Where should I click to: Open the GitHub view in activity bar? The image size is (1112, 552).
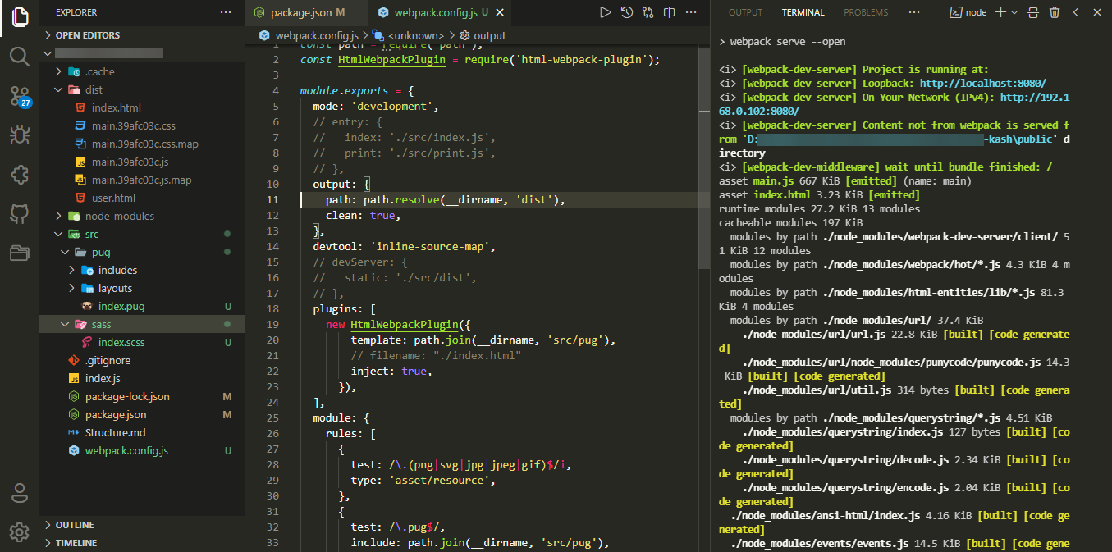pyautogui.click(x=20, y=214)
